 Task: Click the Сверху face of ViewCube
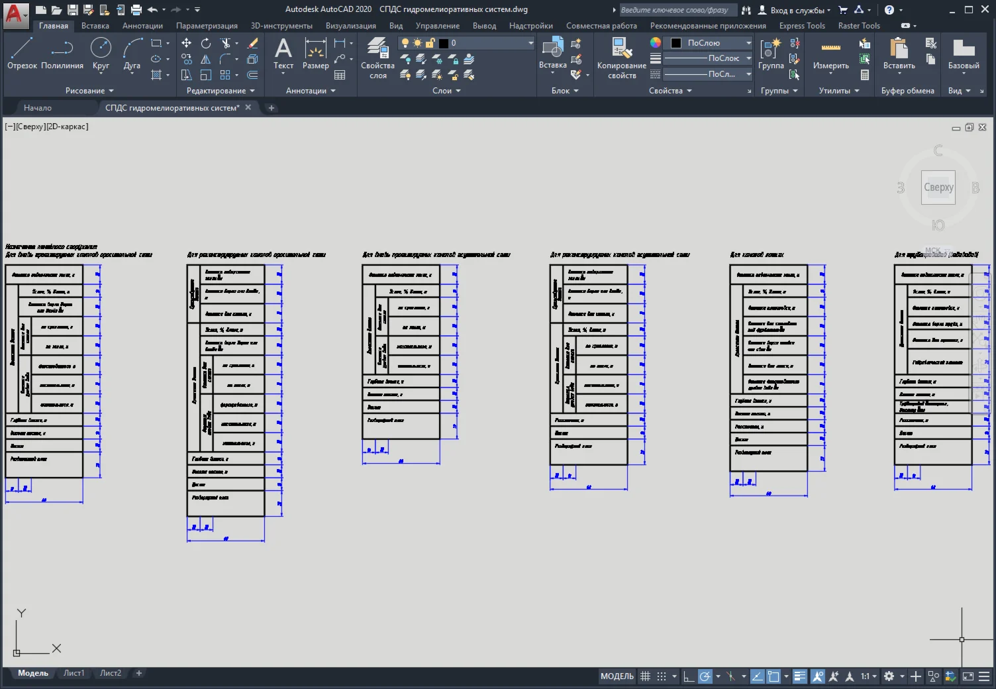pos(938,187)
